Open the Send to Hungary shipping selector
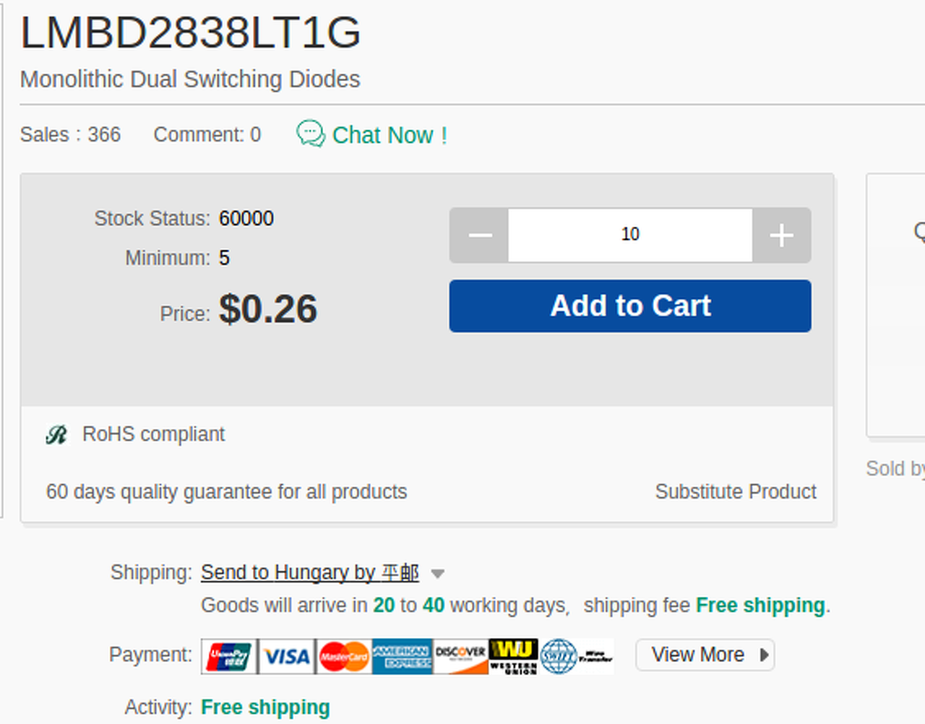The image size is (925, 724). coord(309,573)
